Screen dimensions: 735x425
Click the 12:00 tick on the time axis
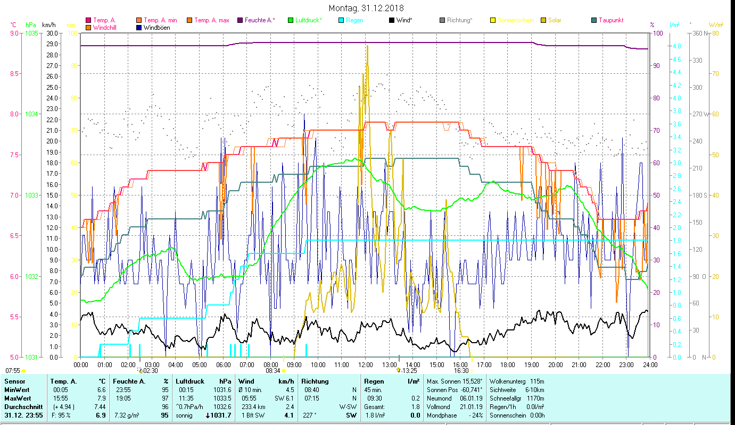point(365,364)
